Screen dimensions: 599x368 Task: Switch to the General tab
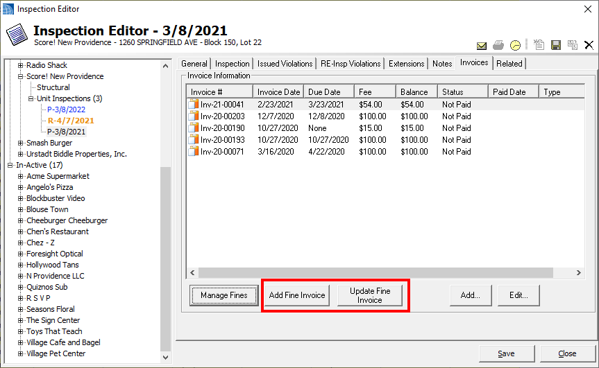194,64
